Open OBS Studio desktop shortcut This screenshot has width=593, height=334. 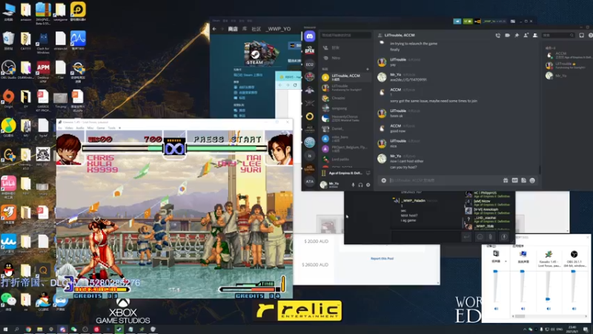(8, 70)
